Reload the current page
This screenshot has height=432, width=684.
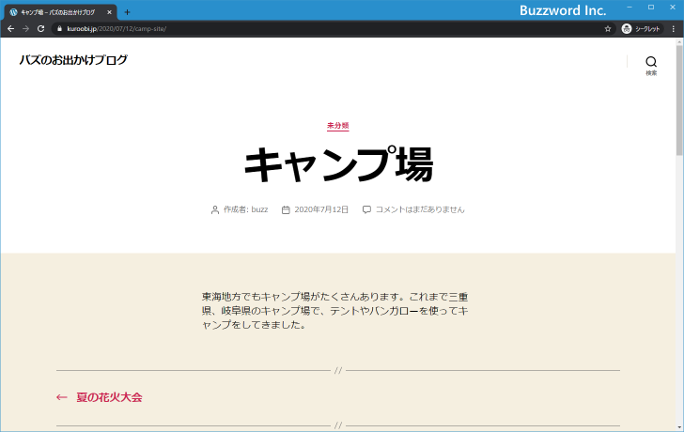[x=40, y=29]
